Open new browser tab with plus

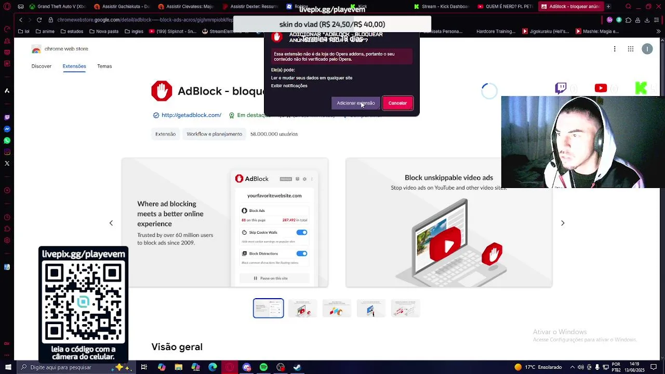click(x=608, y=7)
